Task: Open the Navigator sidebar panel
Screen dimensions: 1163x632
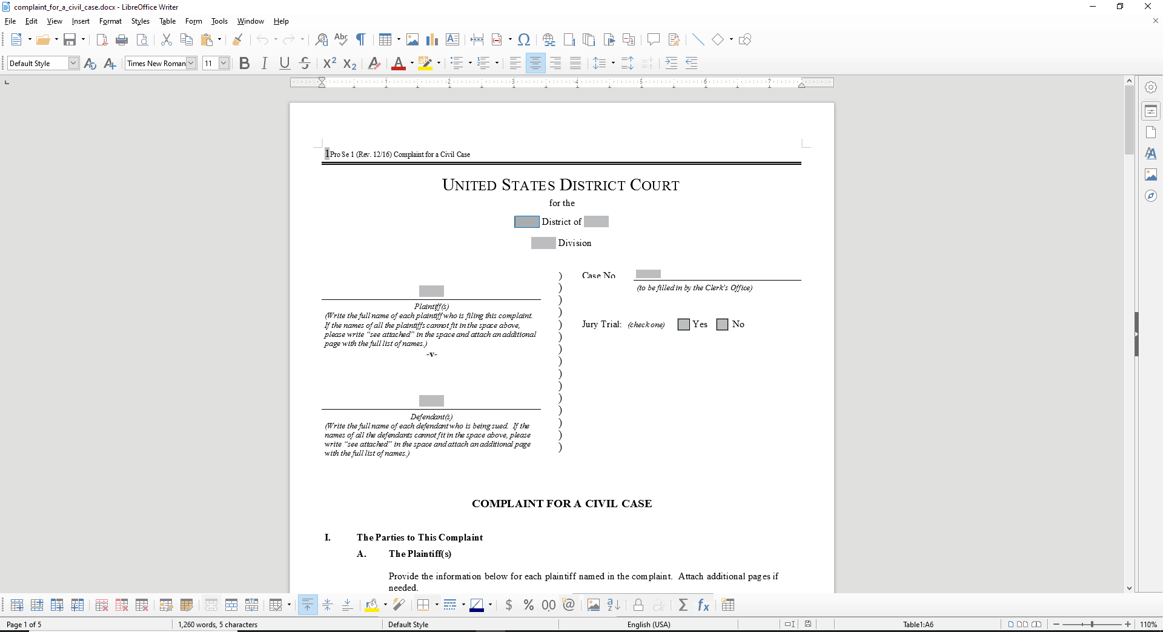Action: click(x=1151, y=196)
